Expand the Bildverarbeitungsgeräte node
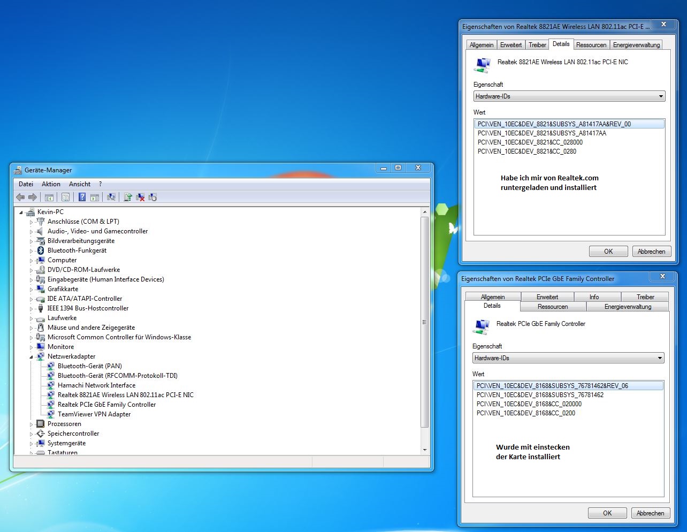The image size is (687, 532). 32,241
